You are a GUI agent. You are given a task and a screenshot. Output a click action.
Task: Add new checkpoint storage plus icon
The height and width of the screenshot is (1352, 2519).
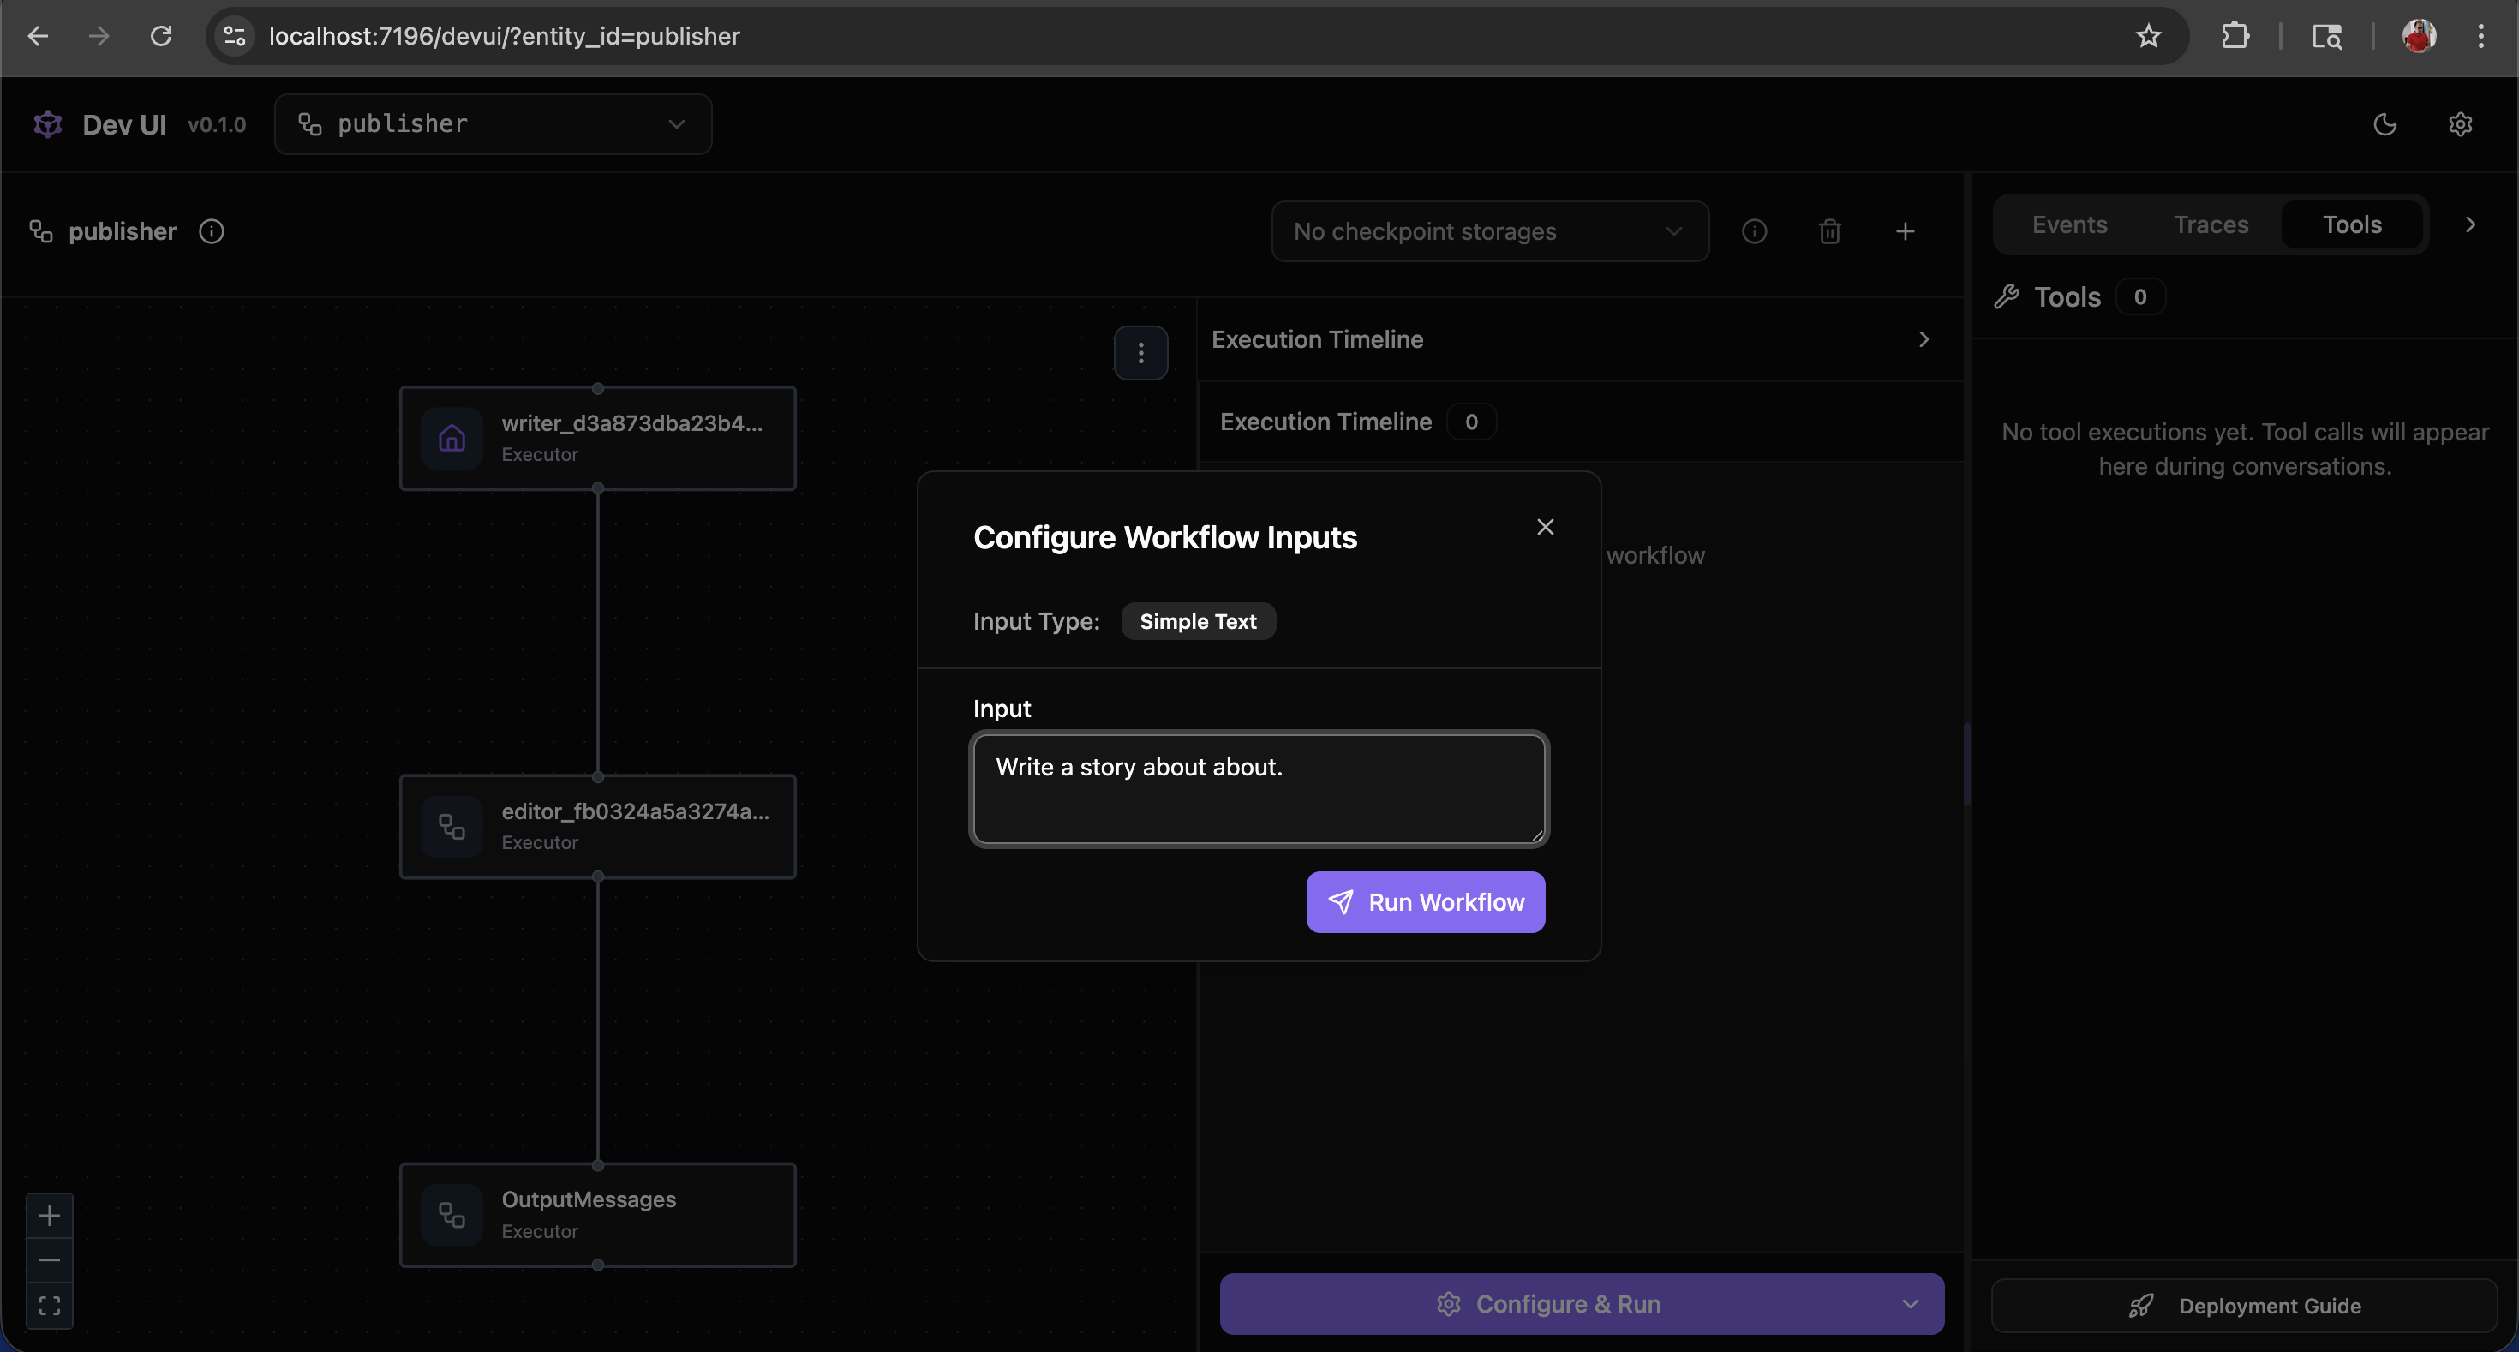pyautogui.click(x=1904, y=231)
